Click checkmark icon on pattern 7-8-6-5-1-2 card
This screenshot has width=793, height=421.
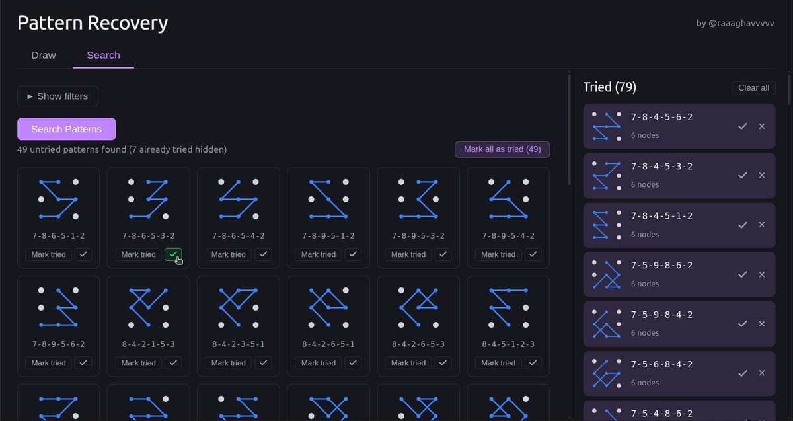tap(83, 254)
